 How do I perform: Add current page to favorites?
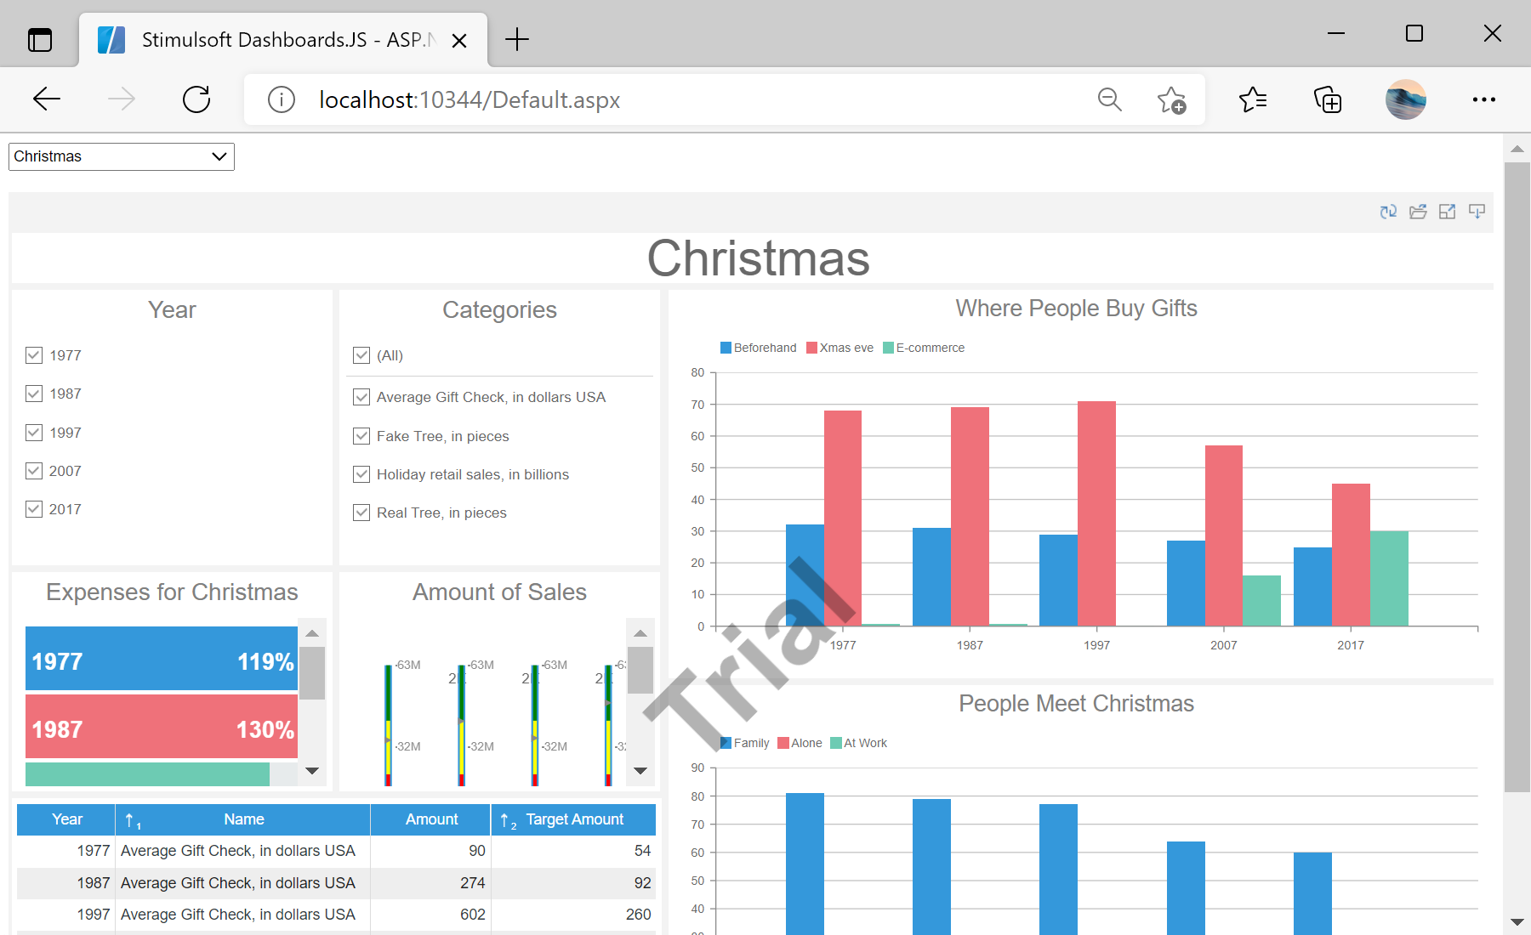(1171, 99)
